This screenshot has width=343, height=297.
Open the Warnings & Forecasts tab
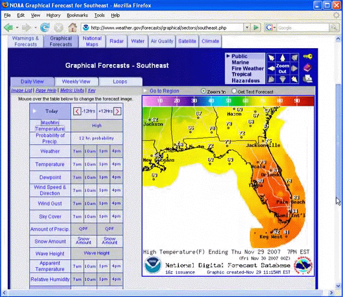[x=26, y=41]
